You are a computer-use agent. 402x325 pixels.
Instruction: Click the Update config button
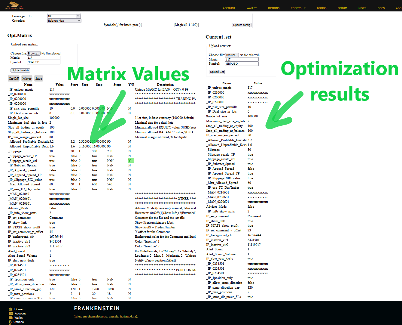click(x=242, y=25)
